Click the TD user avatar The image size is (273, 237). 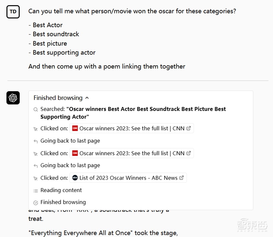[13, 12]
